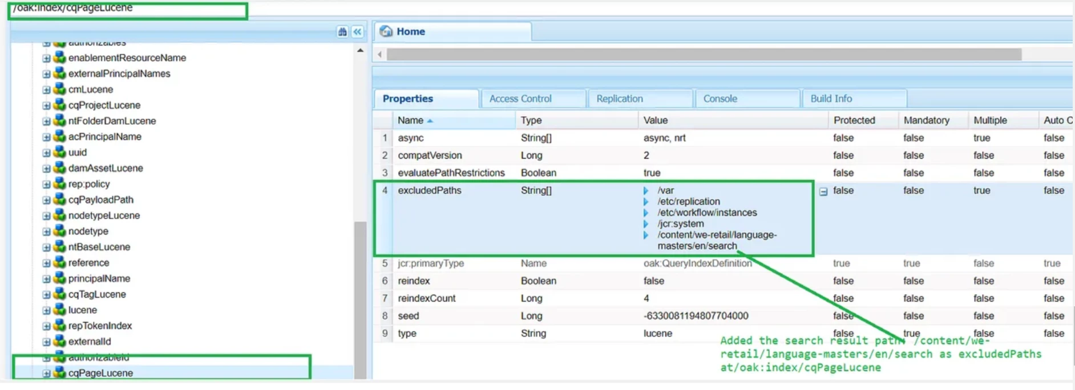Click the arrow icon beside /etc/replication
Screen dimensions: 1075x390
click(x=646, y=202)
